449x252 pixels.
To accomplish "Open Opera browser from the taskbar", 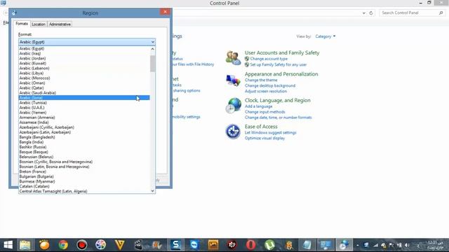I will [x=251, y=245].
